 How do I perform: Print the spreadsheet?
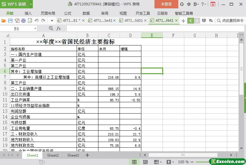(23, 21)
